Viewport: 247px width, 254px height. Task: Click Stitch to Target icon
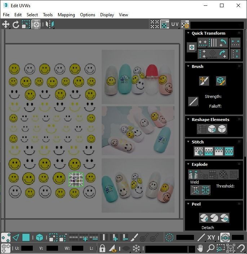(199, 151)
